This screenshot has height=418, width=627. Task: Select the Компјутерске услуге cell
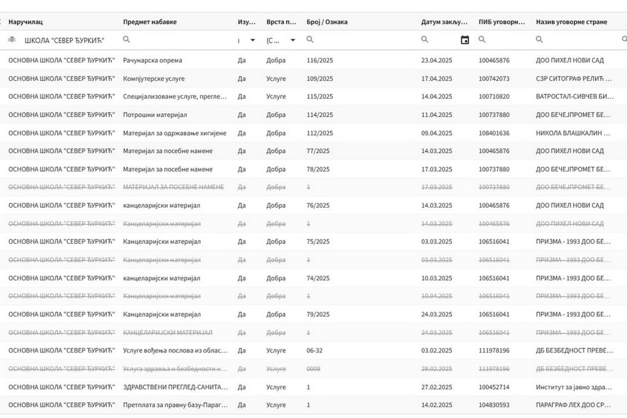point(154,79)
